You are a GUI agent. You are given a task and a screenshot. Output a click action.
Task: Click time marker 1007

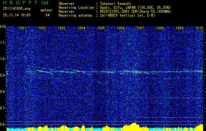140,28
